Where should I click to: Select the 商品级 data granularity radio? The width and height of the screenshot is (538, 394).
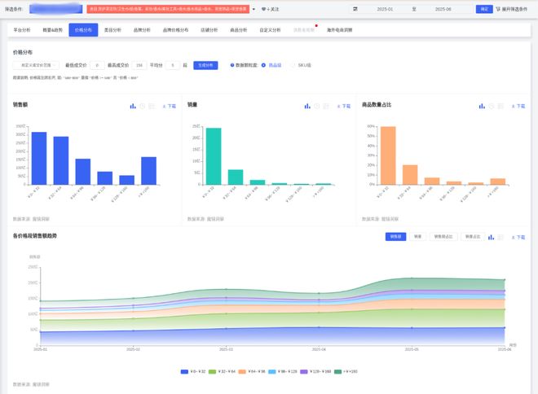pos(263,64)
